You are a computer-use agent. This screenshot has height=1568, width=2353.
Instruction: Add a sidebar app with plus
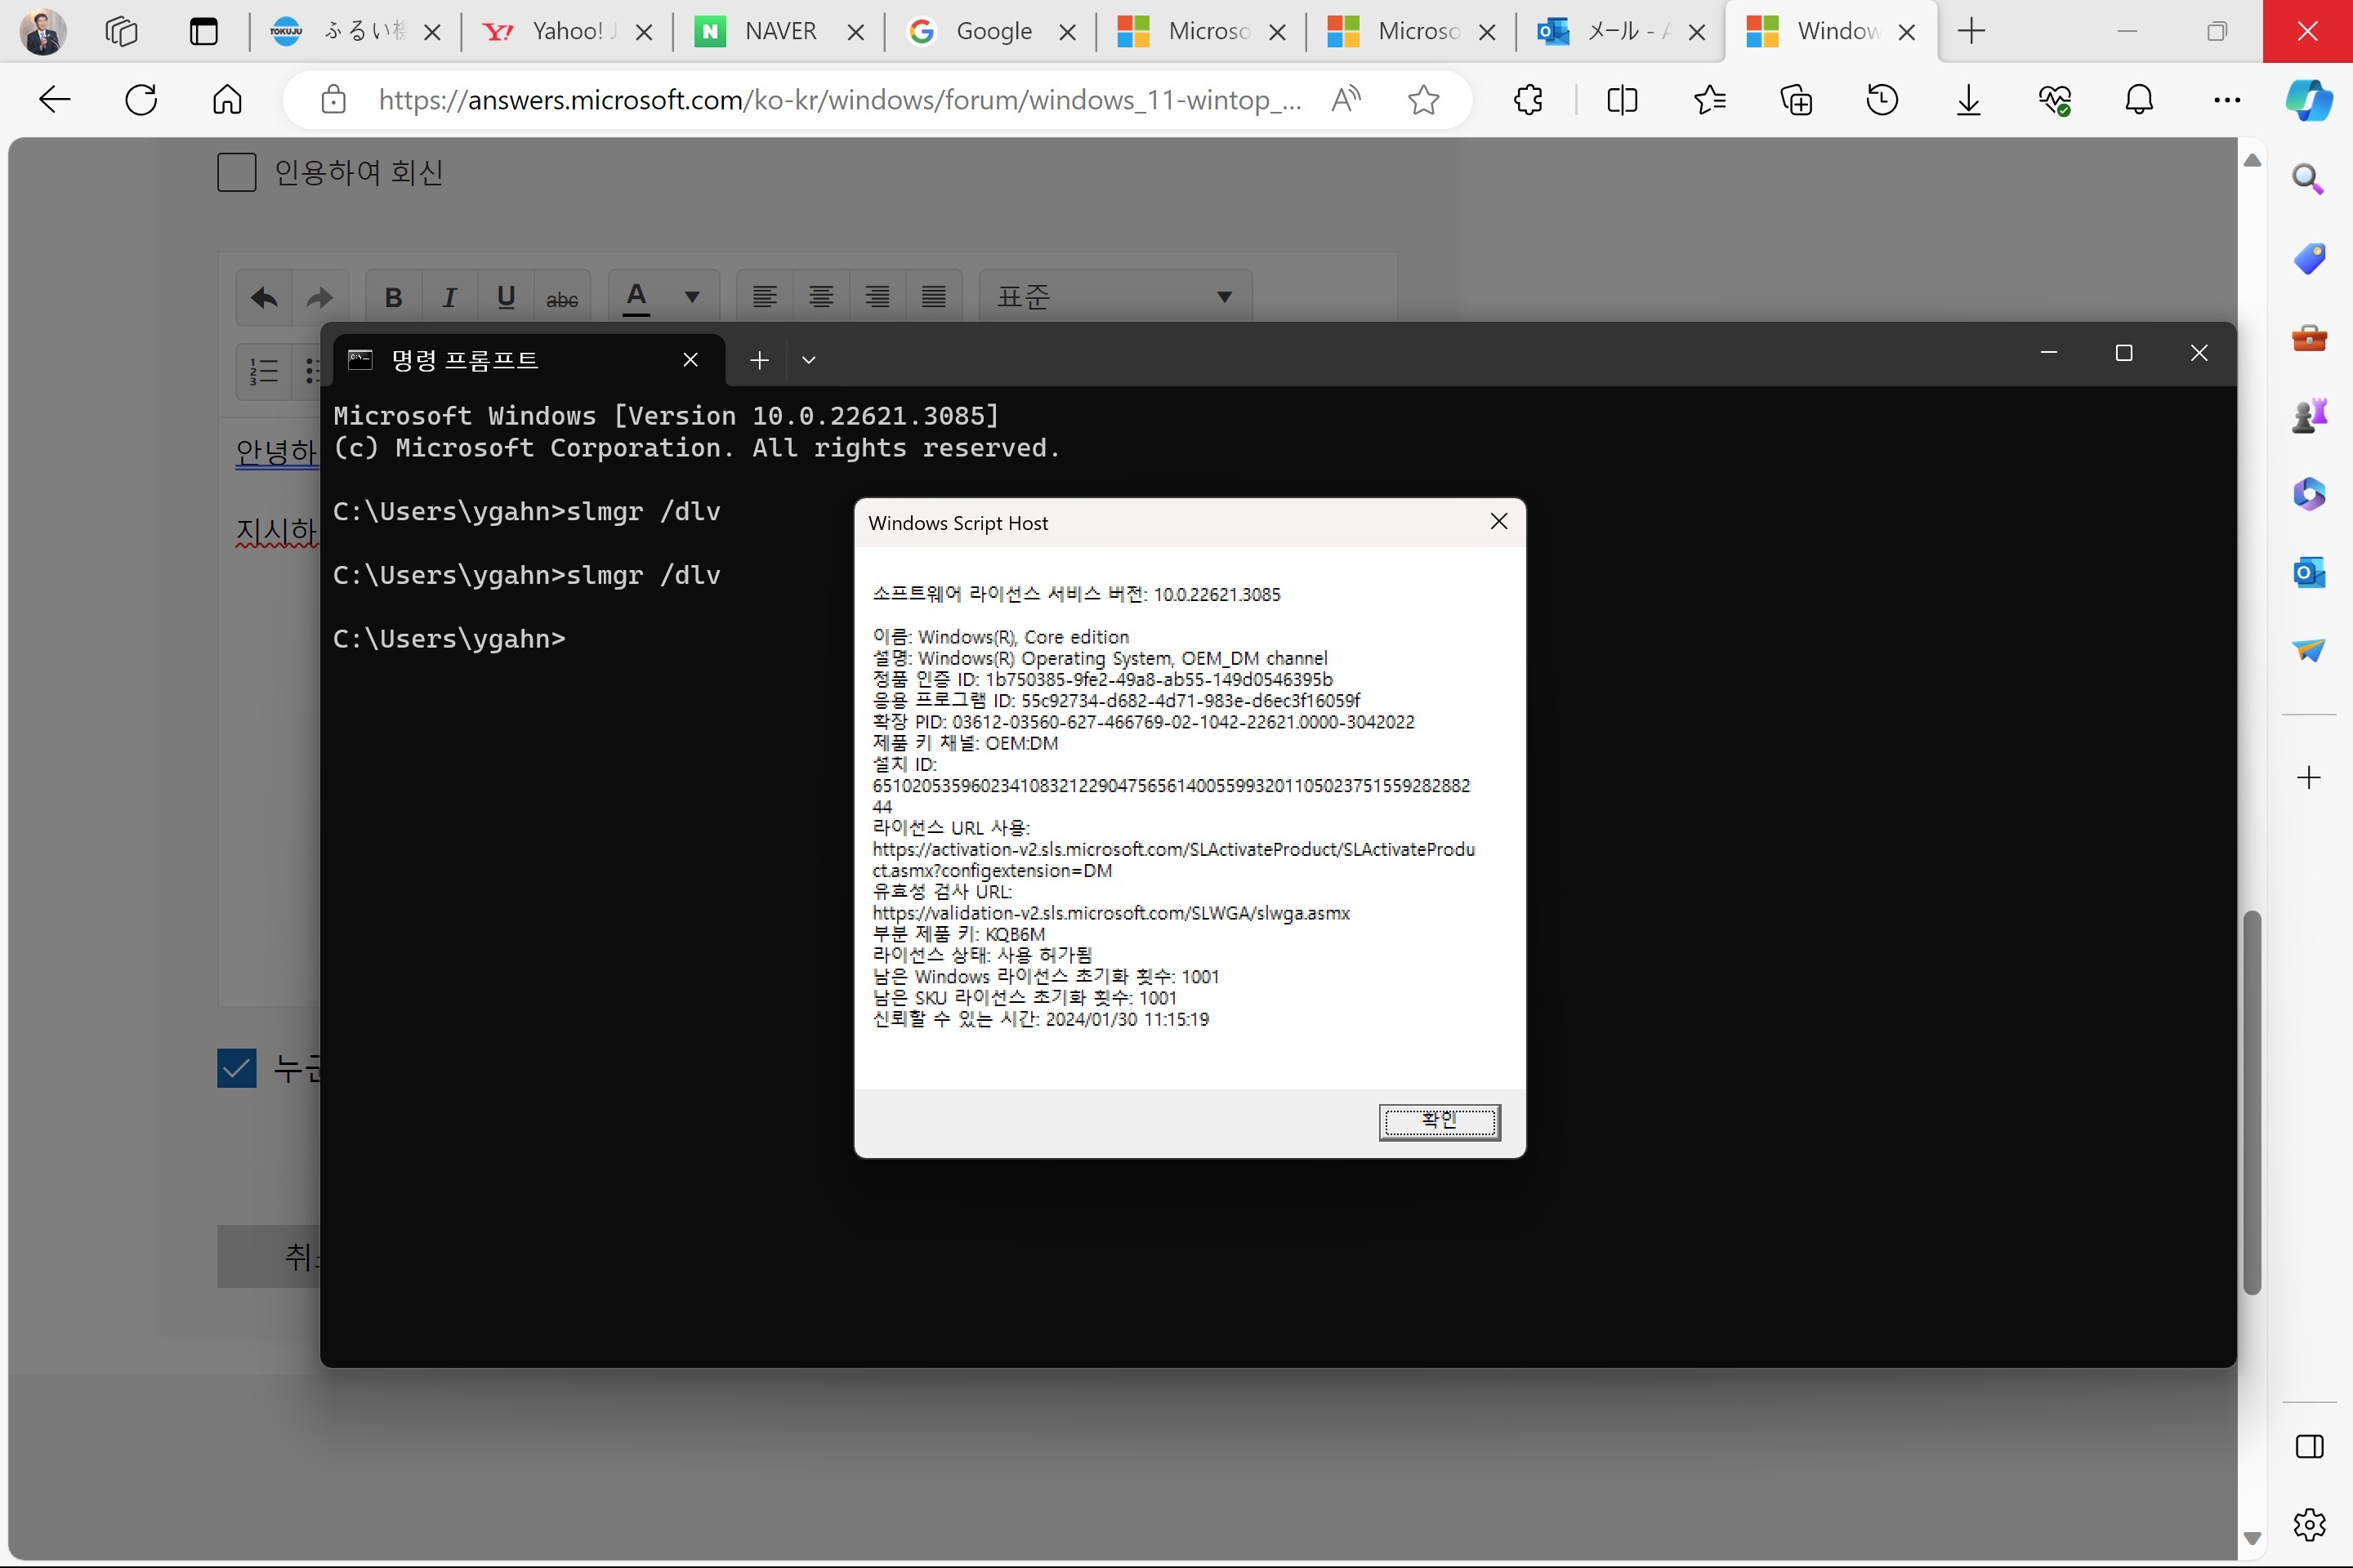2308,777
